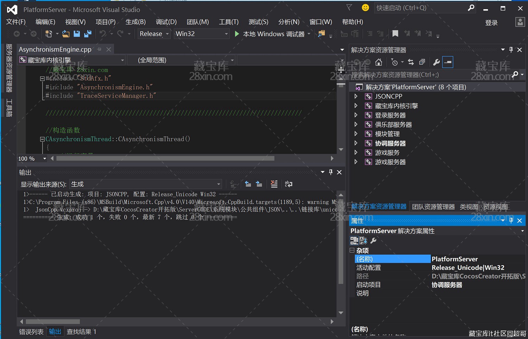Toggle auto-hide pin on Output panel
This screenshot has width=528, height=339.
point(331,172)
